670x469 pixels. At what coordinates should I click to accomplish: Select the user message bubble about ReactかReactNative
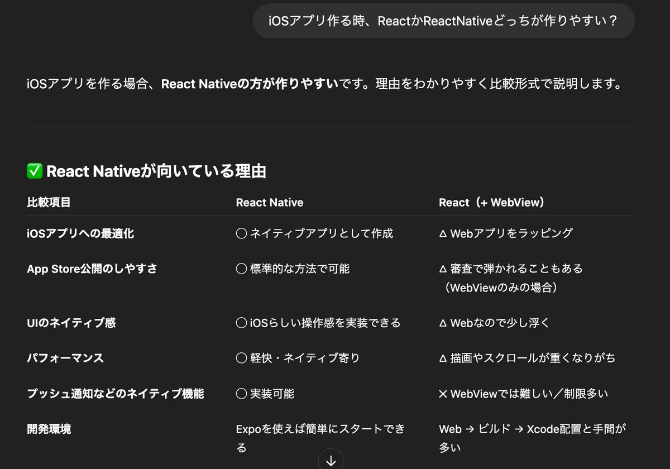(443, 21)
